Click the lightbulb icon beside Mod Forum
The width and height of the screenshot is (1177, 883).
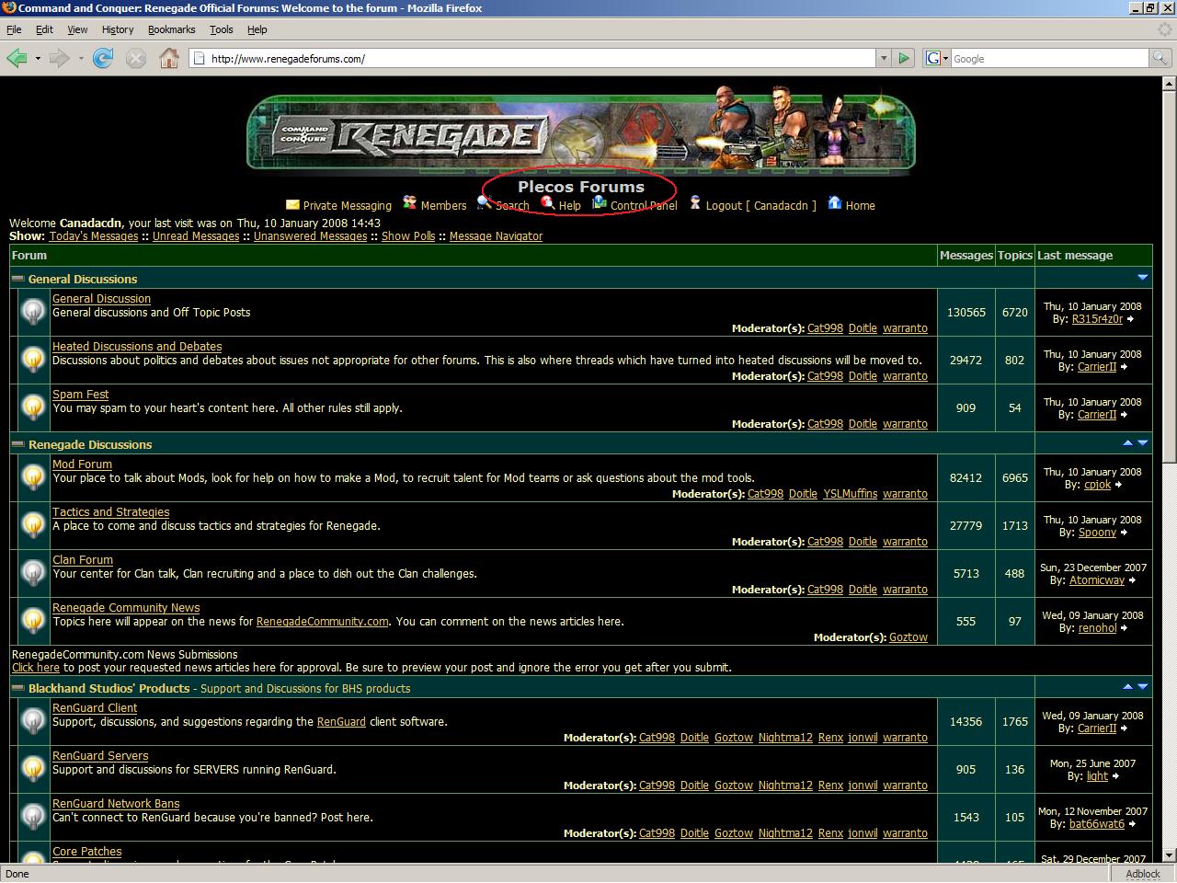click(x=33, y=477)
